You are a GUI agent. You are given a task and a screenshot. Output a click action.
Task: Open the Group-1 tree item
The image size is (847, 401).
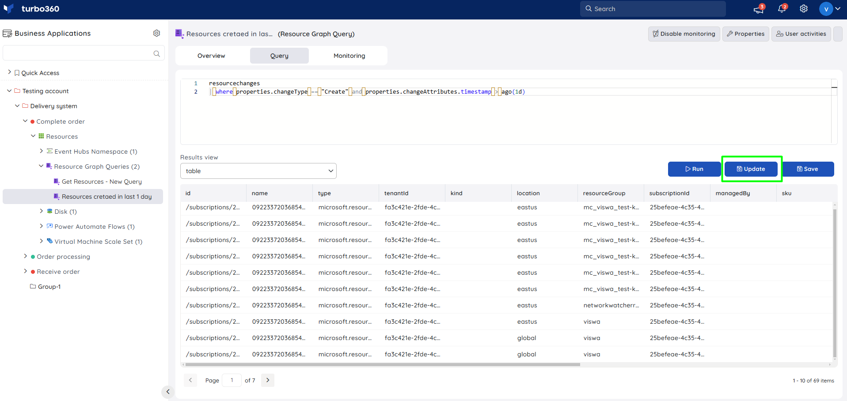pyautogui.click(x=49, y=287)
